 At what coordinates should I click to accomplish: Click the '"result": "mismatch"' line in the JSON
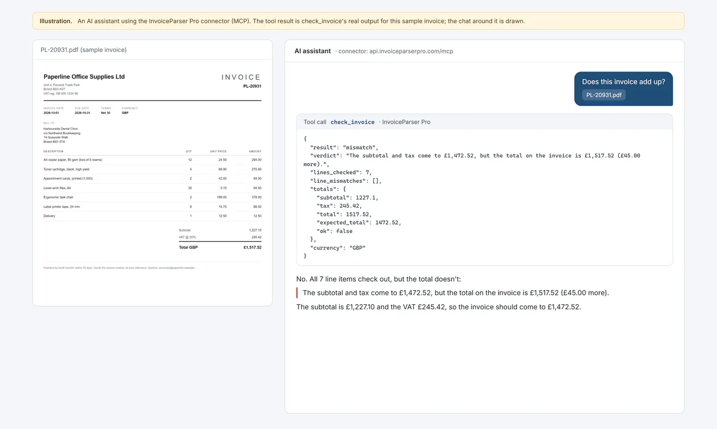click(x=344, y=147)
